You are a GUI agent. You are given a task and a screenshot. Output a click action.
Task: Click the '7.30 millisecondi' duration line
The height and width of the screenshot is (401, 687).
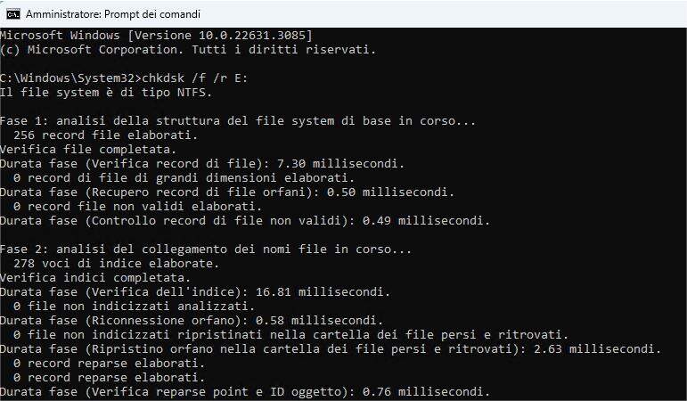(x=202, y=164)
